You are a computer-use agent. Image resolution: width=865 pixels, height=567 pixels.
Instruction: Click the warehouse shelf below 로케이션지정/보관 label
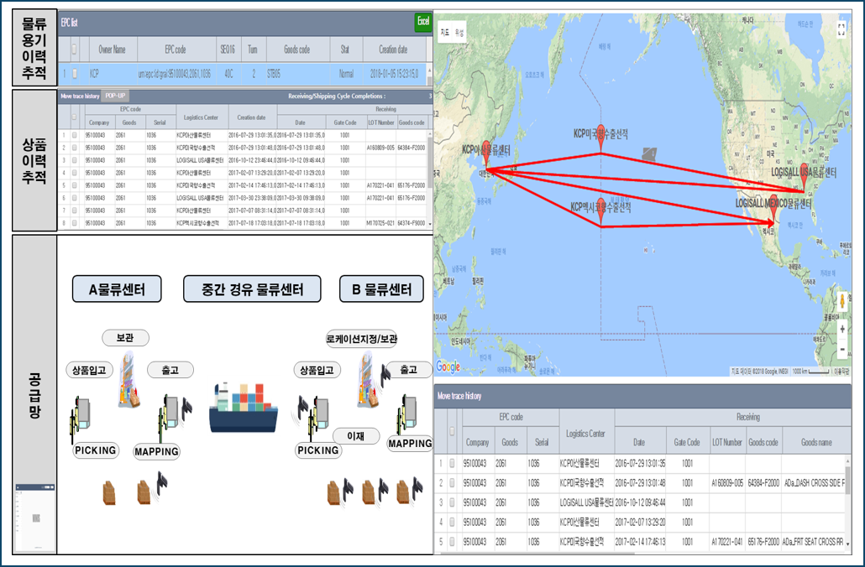coord(369,380)
